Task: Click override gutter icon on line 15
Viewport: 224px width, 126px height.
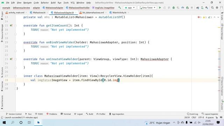Action: point(11,26)
